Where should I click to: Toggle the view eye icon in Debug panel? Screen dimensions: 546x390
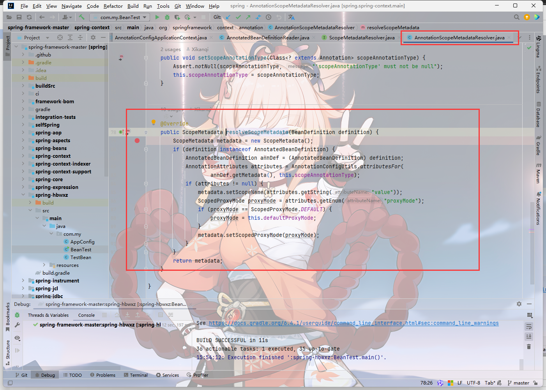coord(17,338)
